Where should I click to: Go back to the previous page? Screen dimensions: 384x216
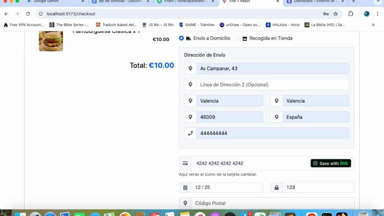(x=6, y=14)
